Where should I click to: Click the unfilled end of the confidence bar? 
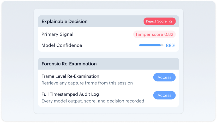[162, 45]
